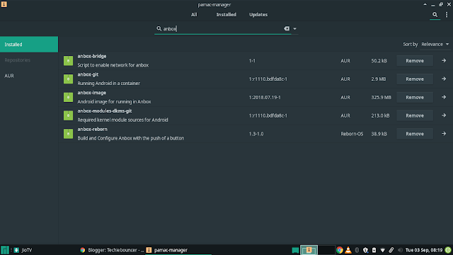The height and width of the screenshot is (255, 453).
Task: Switch to first workspace in pager
Action: point(309,250)
